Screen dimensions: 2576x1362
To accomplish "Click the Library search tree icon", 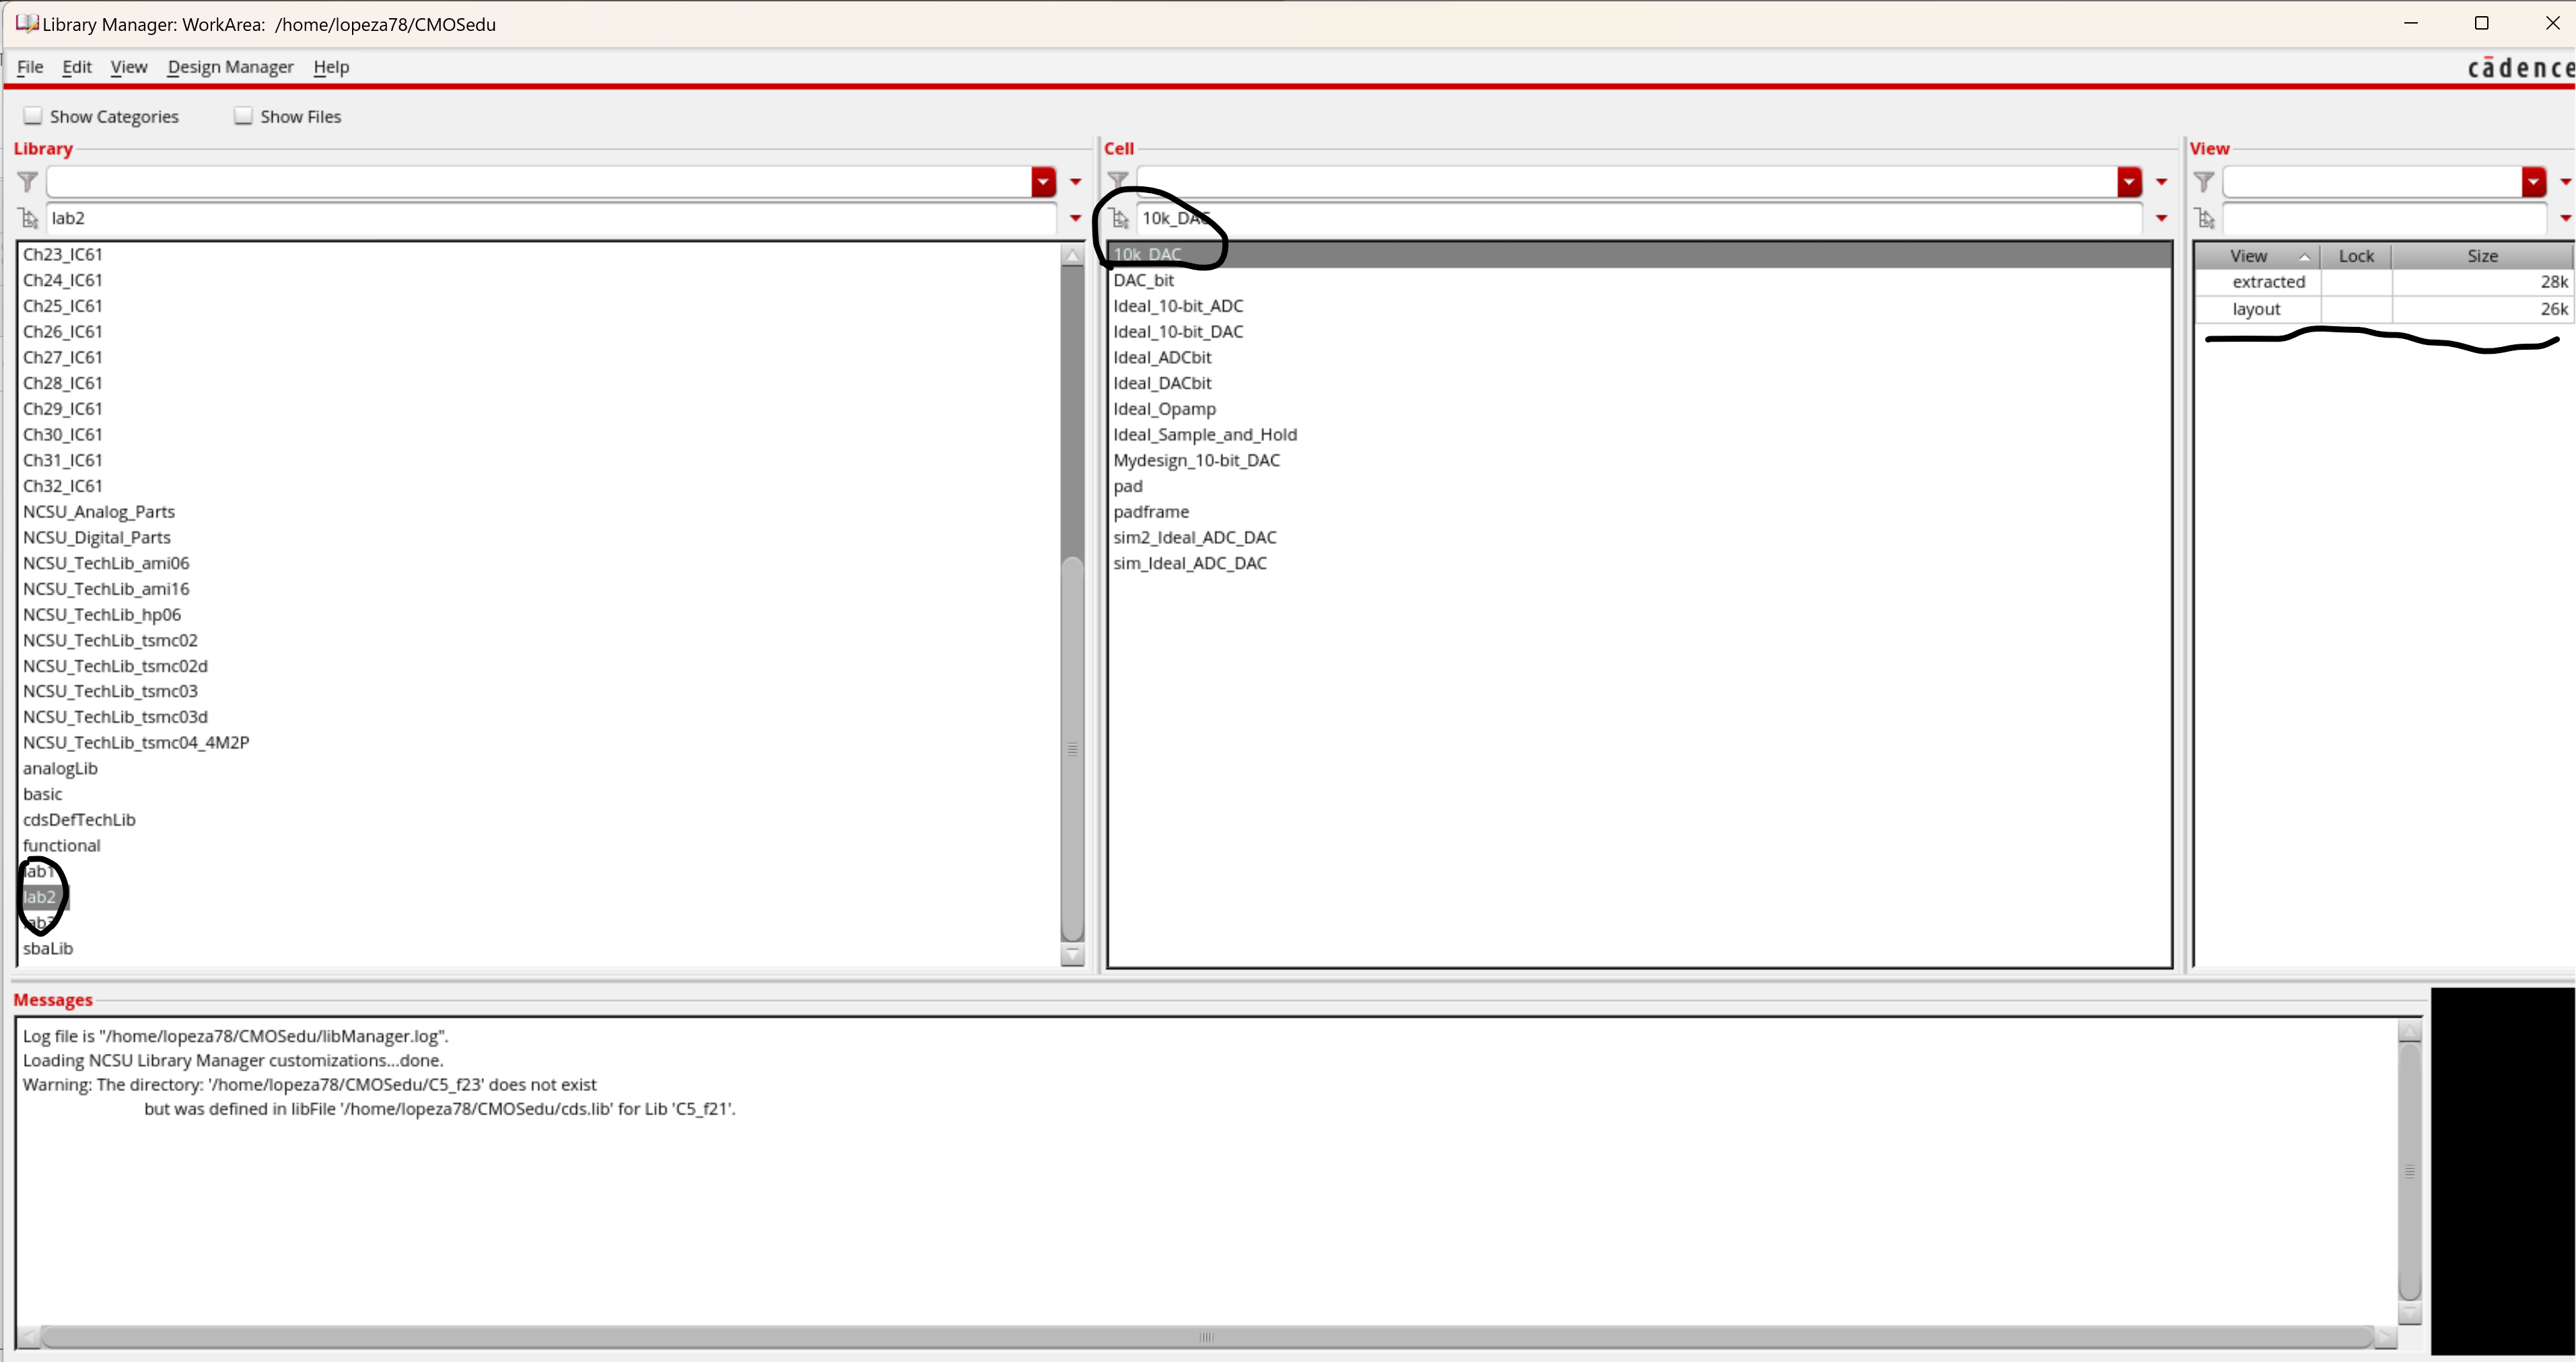I will click(x=29, y=219).
